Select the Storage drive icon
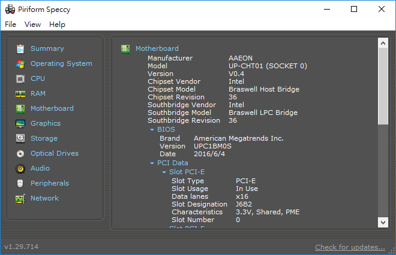This screenshot has height=255, width=396. (x=20, y=138)
